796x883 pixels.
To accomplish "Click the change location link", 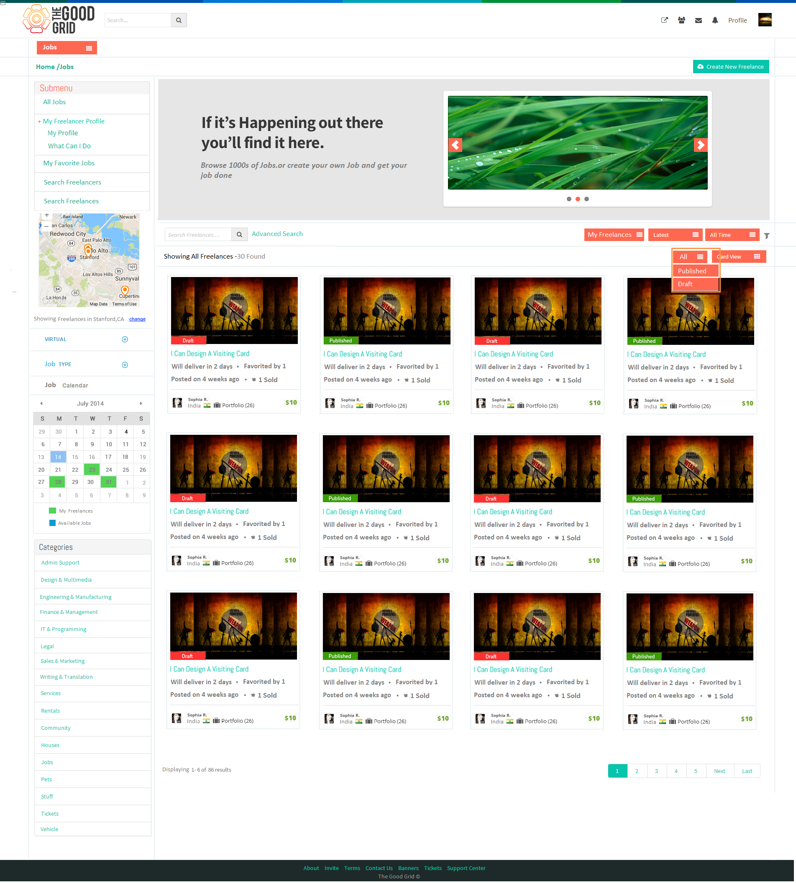I will point(137,319).
